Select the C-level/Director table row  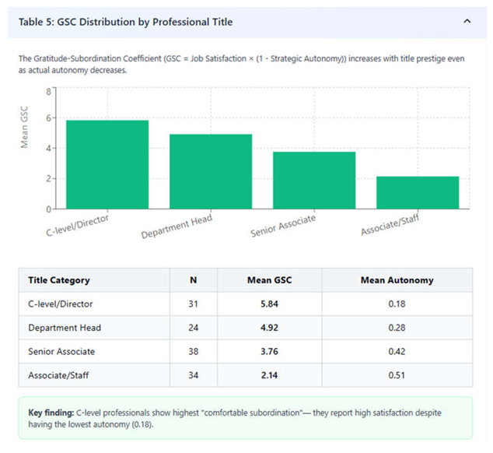click(246, 304)
